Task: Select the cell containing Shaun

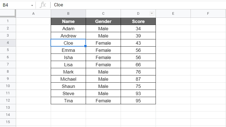Action: [x=68, y=86]
